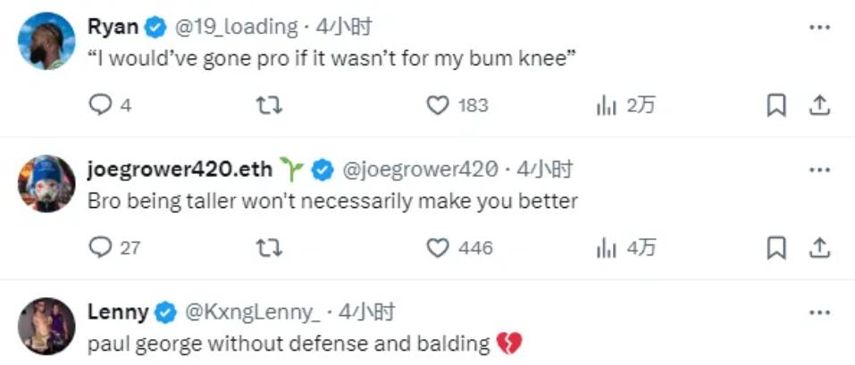855x365 pixels.
Task: Bookmark Ryan's tweet
Action: pyautogui.click(x=776, y=105)
